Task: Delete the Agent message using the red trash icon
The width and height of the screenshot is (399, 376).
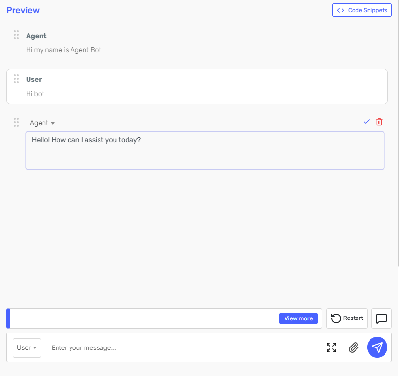Action: coord(379,122)
